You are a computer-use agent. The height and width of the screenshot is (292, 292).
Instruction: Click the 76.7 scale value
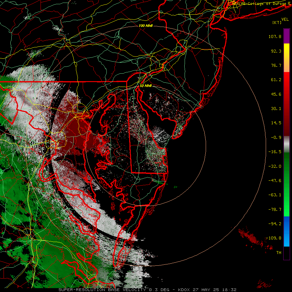(276, 65)
